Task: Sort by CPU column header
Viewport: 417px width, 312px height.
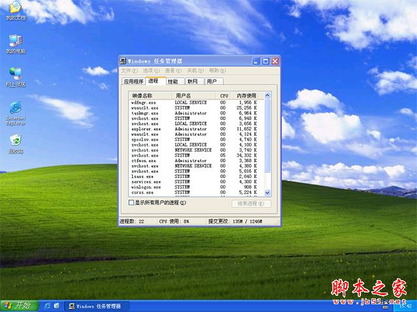Action: coord(224,96)
